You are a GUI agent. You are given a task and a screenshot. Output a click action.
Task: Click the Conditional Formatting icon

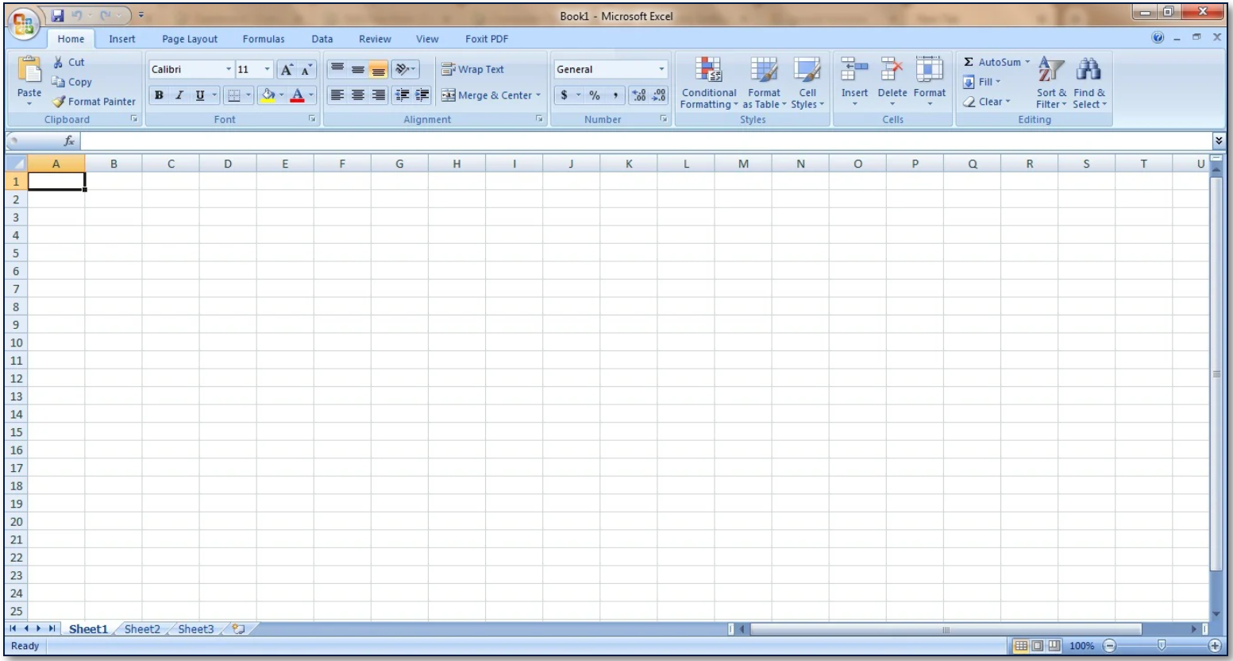[708, 70]
